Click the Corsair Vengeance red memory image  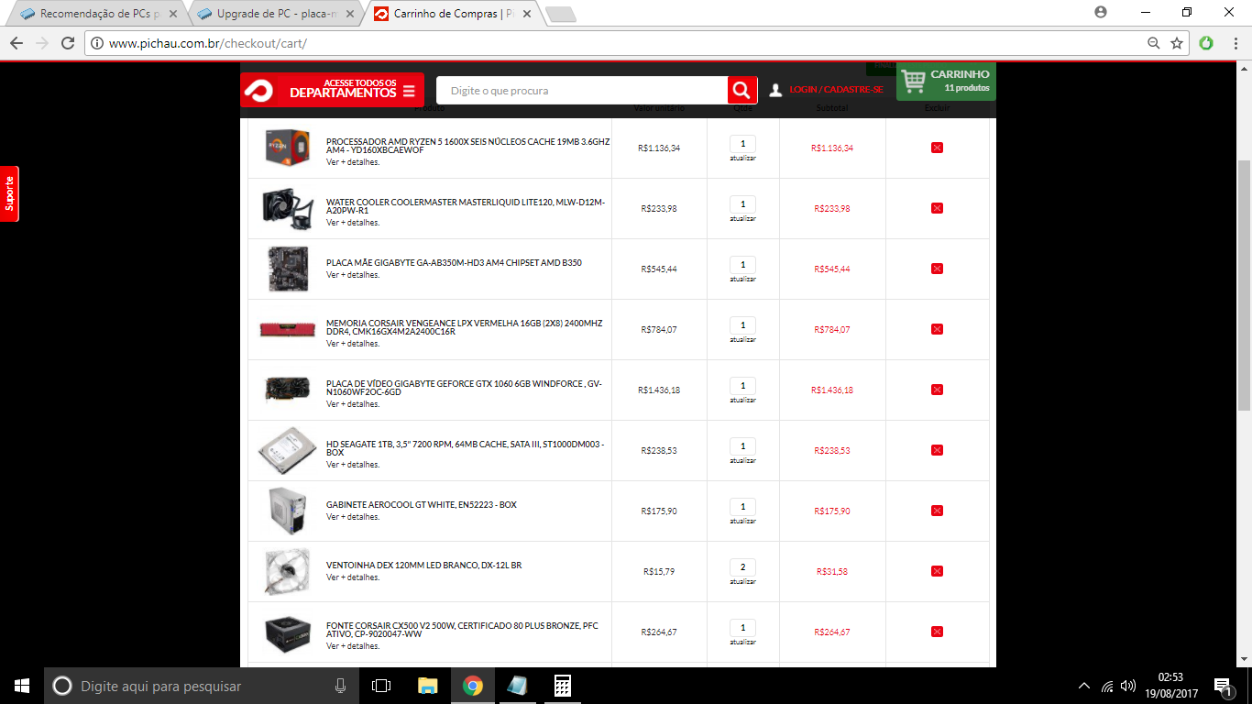point(287,329)
